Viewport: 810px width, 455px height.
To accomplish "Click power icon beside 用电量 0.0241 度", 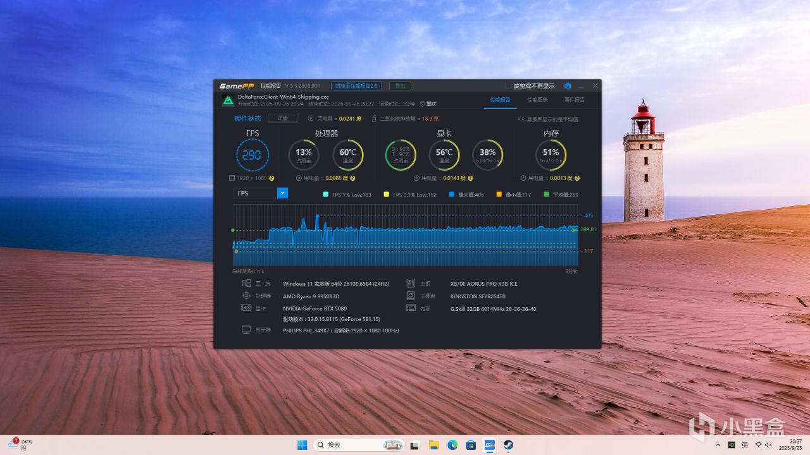I will pos(311,118).
